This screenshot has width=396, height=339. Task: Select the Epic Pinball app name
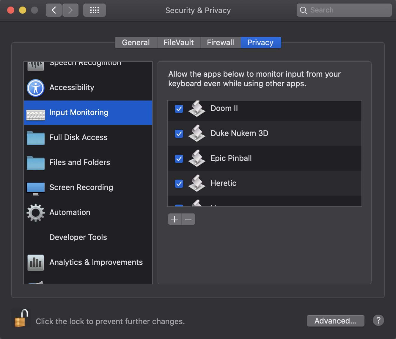coord(231,158)
